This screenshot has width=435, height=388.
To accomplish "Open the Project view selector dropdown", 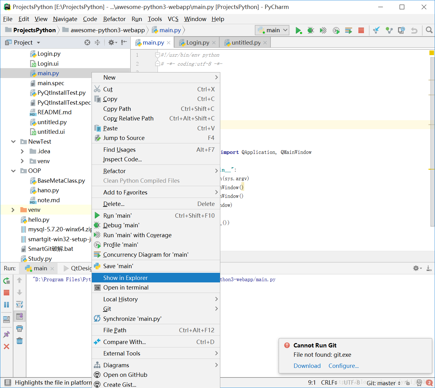I will point(38,42).
